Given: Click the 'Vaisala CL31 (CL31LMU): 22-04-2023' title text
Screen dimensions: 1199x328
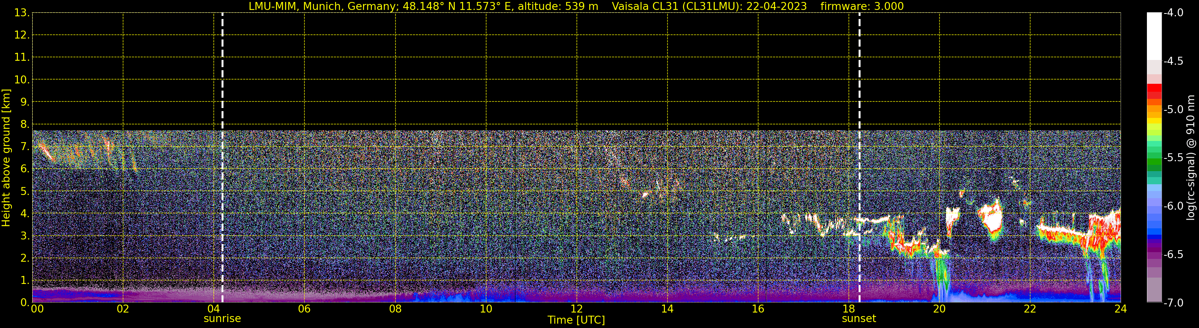Looking at the screenshot, I should [709, 6].
